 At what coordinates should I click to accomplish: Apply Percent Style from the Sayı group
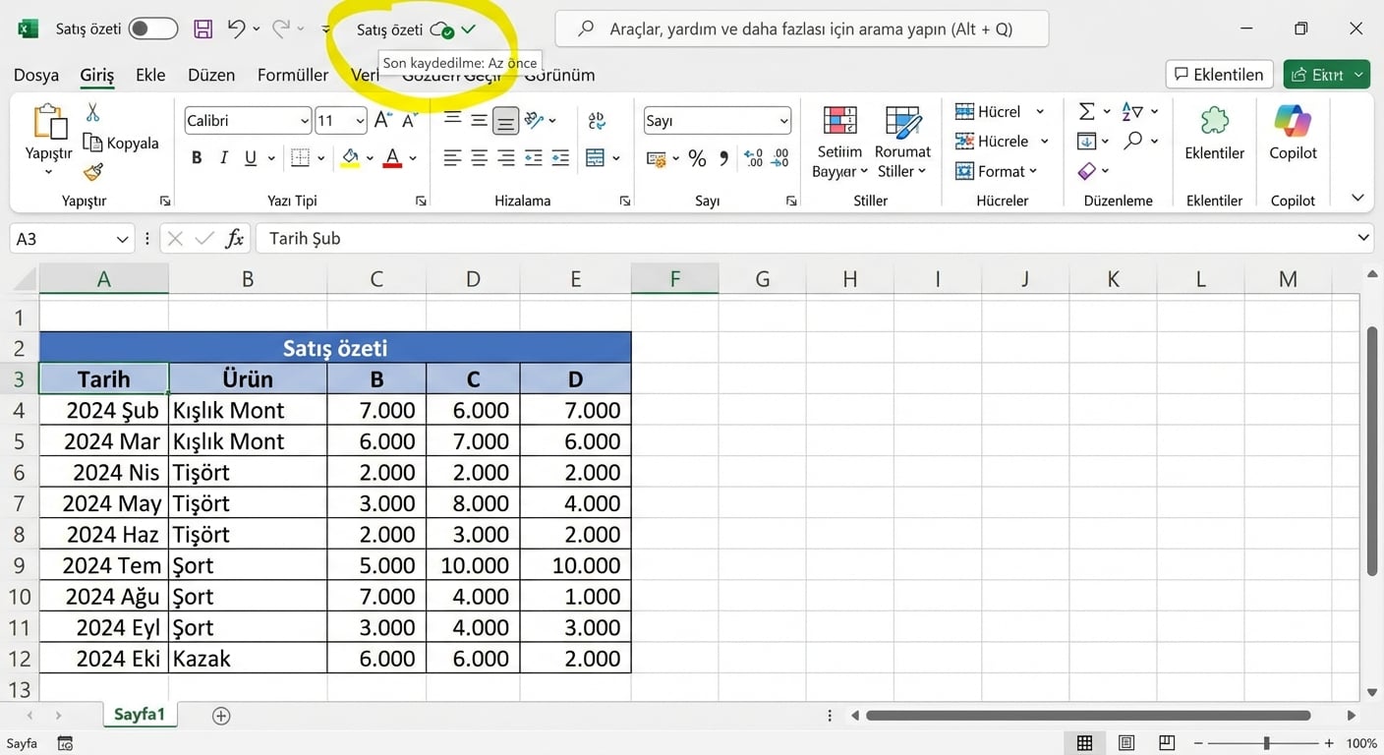coord(697,157)
